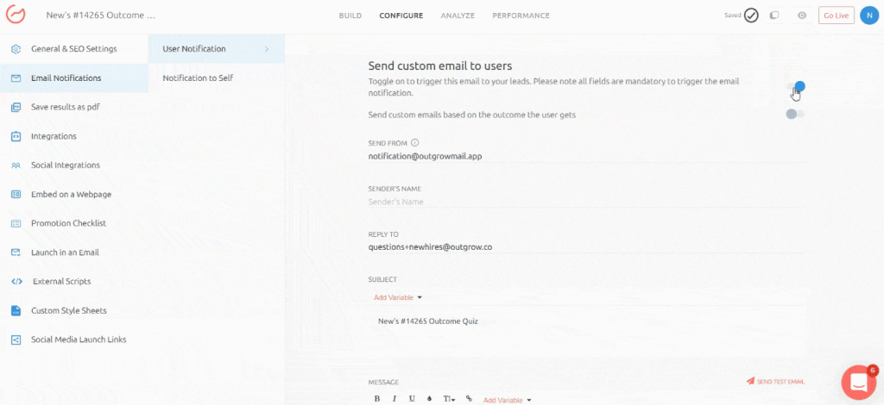Click the insert link icon
The width and height of the screenshot is (884, 405).
click(x=469, y=399)
